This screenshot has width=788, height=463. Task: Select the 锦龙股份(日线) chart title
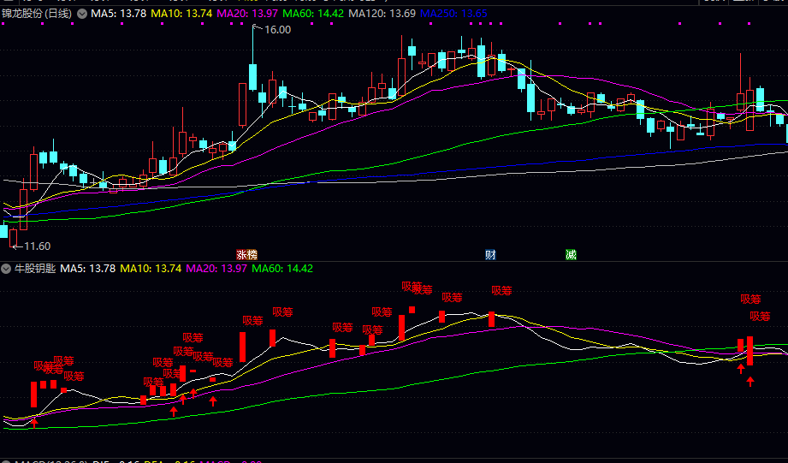[x=37, y=14]
